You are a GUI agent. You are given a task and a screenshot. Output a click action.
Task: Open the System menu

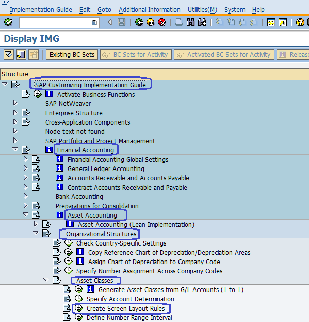pyautogui.click(x=235, y=10)
